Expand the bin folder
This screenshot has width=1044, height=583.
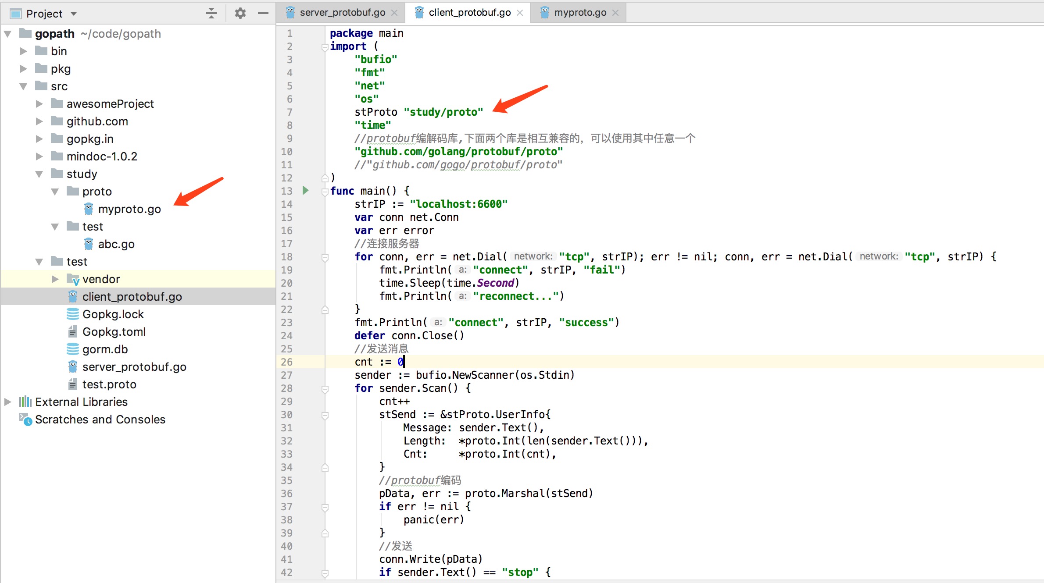24,51
